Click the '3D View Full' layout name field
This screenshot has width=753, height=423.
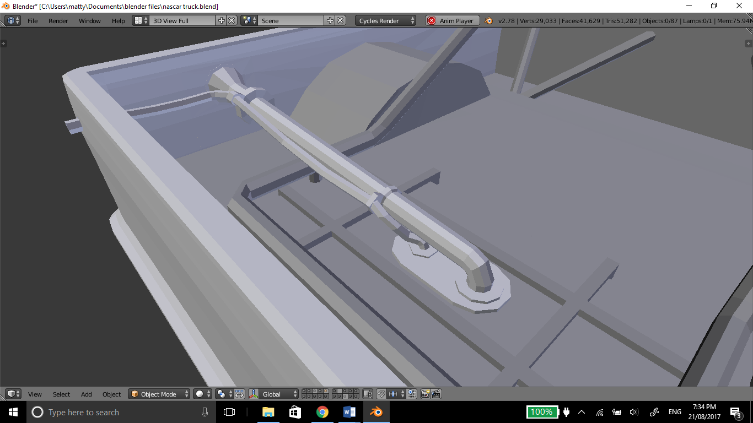point(182,21)
